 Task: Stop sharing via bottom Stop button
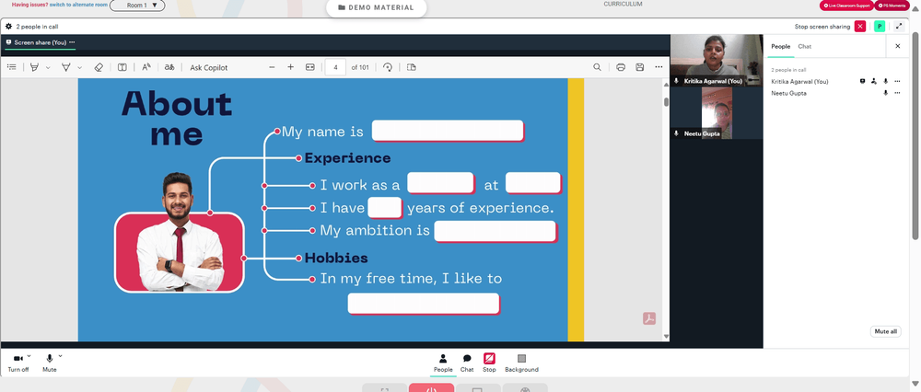pos(489,363)
